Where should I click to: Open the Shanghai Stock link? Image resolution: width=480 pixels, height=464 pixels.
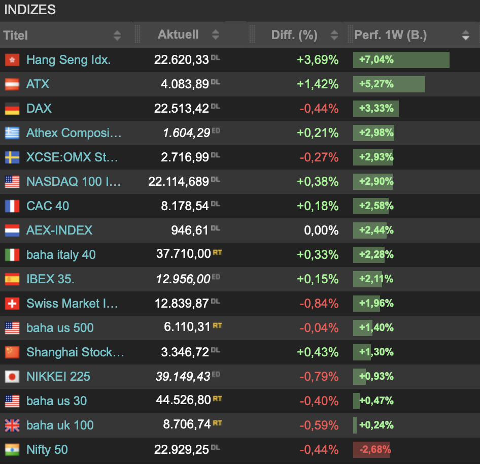75,352
